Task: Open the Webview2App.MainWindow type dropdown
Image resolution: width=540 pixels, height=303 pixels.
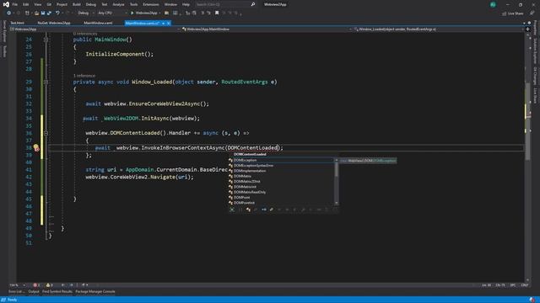Action: (267, 29)
